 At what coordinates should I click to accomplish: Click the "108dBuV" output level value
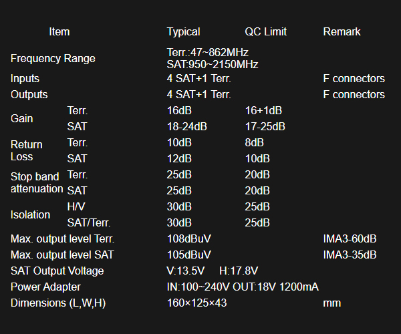pos(188,238)
